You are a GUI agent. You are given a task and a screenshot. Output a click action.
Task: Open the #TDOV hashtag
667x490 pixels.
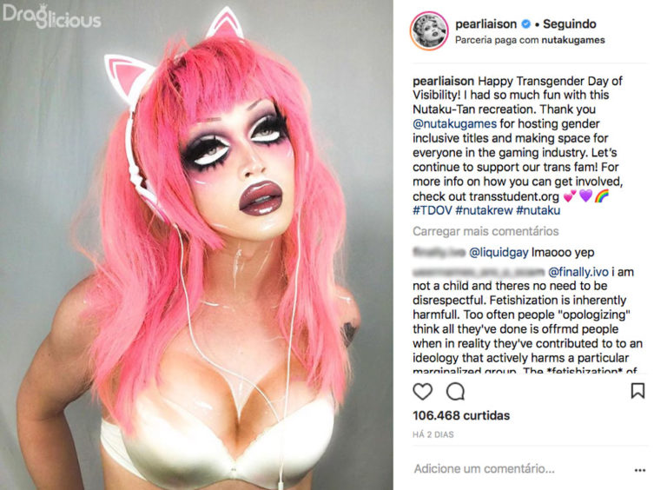click(x=433, y=210)
